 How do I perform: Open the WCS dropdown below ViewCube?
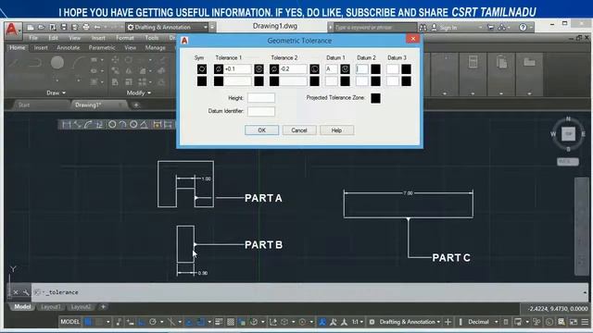tap(568, 162)
